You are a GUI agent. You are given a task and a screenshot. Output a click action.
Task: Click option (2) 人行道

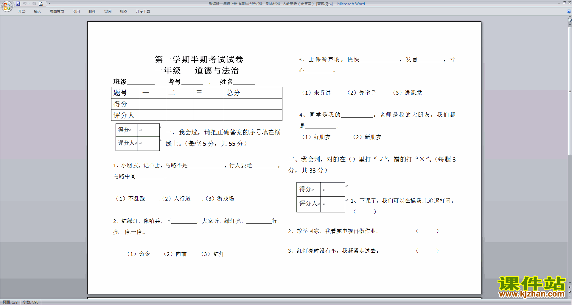click(x=176, y=199)
